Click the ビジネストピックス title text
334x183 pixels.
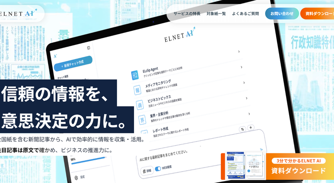pyautogui.click(x=159, y=99)
